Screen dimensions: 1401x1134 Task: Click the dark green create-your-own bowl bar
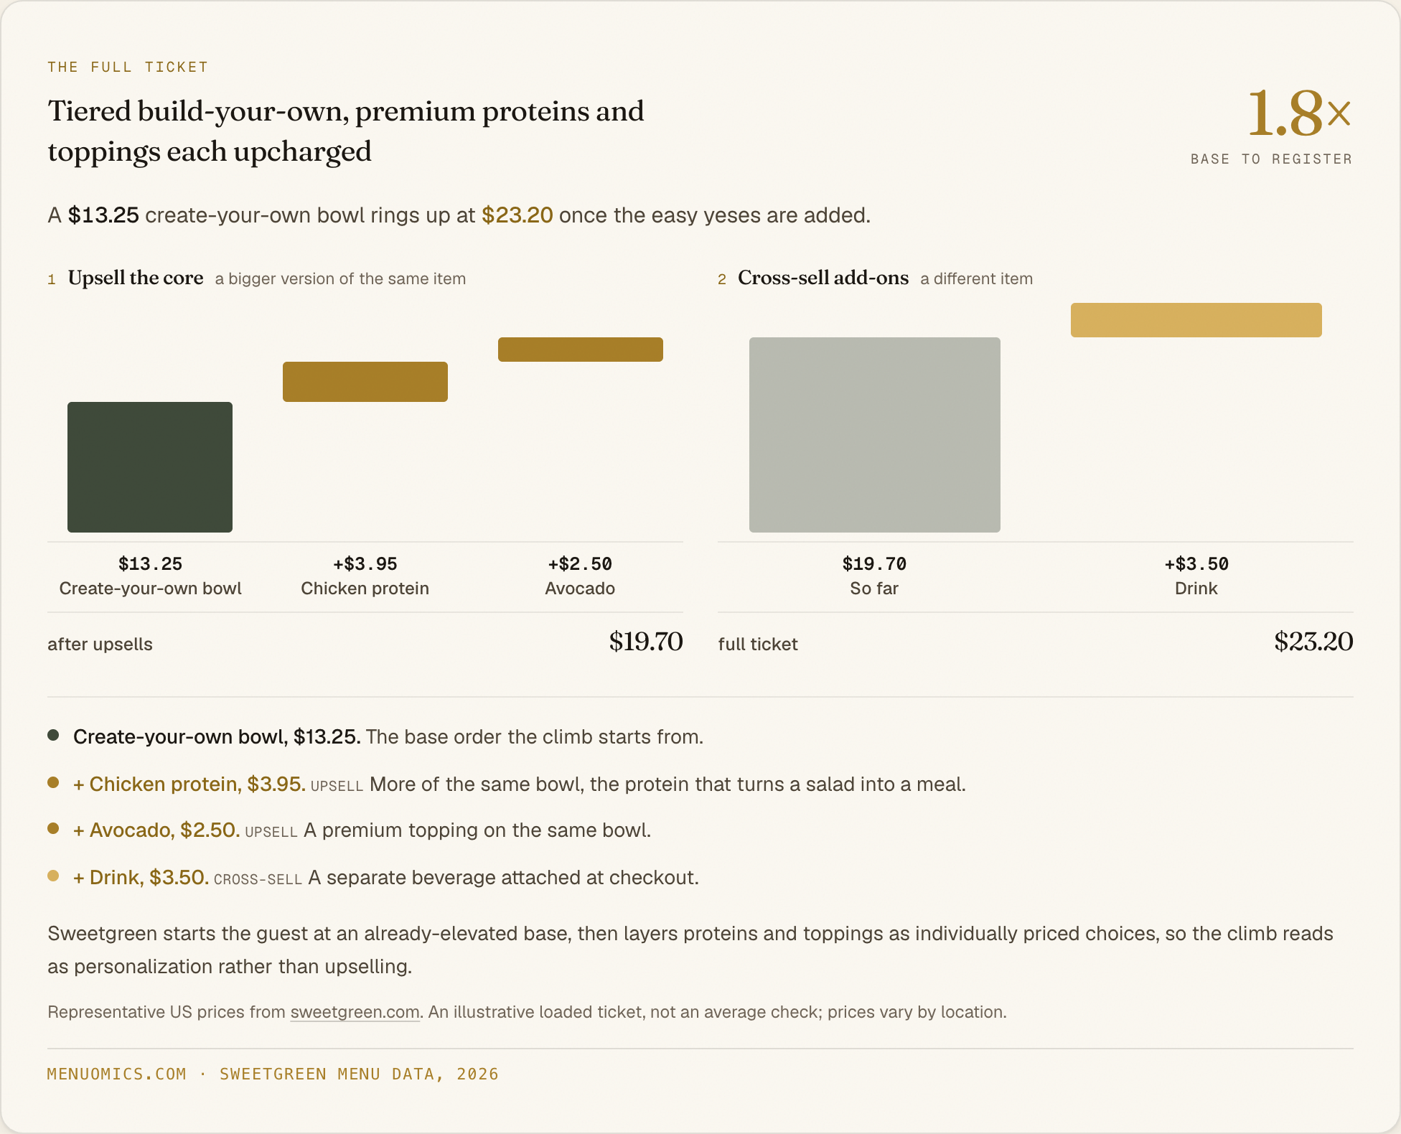[x=150, y=467]
